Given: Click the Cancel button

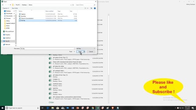Looking at the screenshot, I should click(x=91, y=52).
